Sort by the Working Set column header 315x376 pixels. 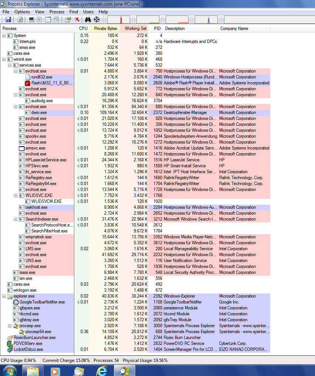[134, 28]
